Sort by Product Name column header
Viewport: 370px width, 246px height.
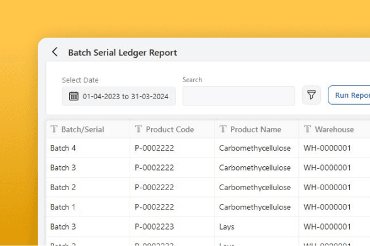(x=255, y=129)
